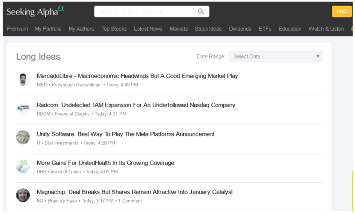Screen dimensions: 355x214
Task: Click Keyanoush Razavidinani author avatar
Action: [23, 80]
